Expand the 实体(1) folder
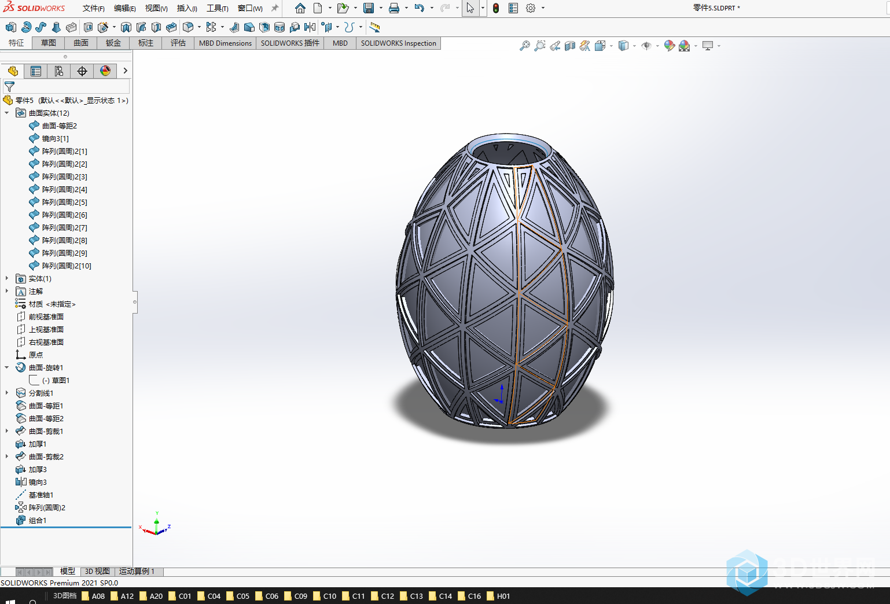890x604 pixels. 7,278
